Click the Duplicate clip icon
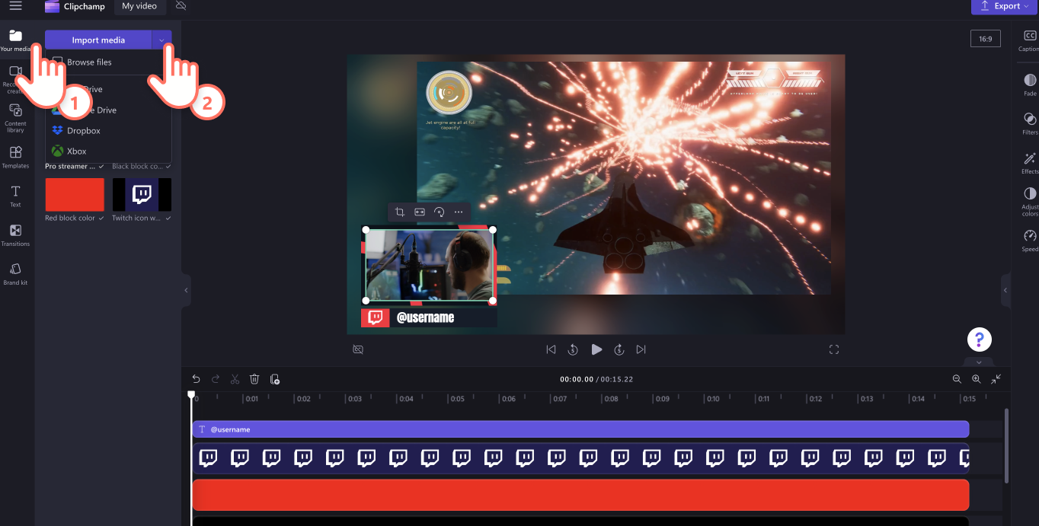Screen dimensions: 1039x526 (x=275, y=378)
